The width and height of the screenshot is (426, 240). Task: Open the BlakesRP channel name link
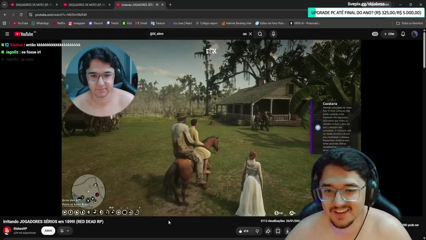tap(20, 229)
